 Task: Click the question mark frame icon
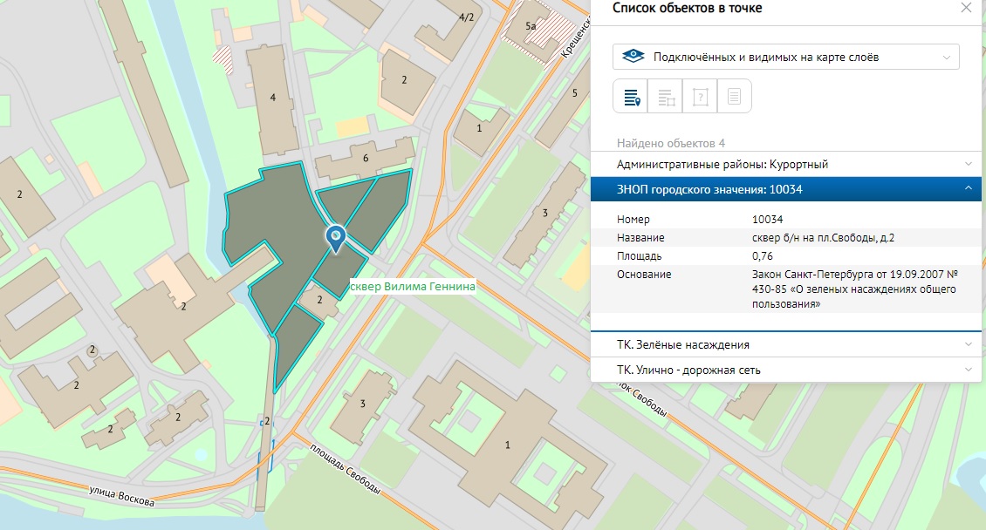point(700,97)
